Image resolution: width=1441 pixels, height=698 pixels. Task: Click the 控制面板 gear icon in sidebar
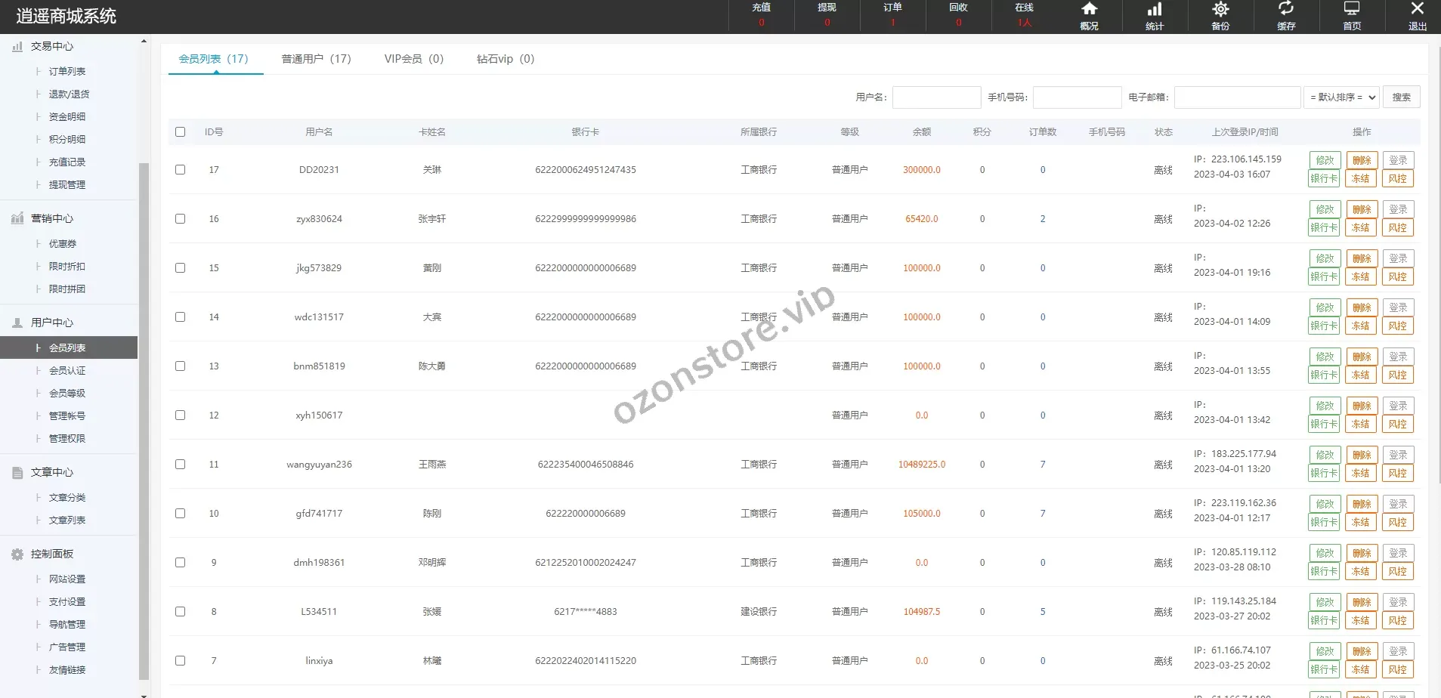pos(17,554)
